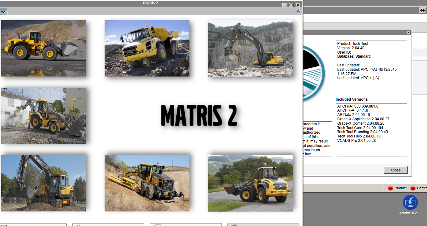This screenshot has width=427, height=226.
Task: Switch to the Home tab in MATRIS 2
Action: pyautogui.click(x=3, y=12)
